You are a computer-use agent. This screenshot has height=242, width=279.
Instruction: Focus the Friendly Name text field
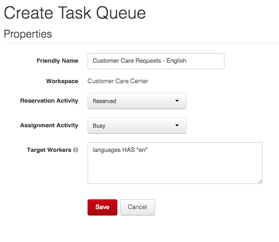(x=156, y=61)
